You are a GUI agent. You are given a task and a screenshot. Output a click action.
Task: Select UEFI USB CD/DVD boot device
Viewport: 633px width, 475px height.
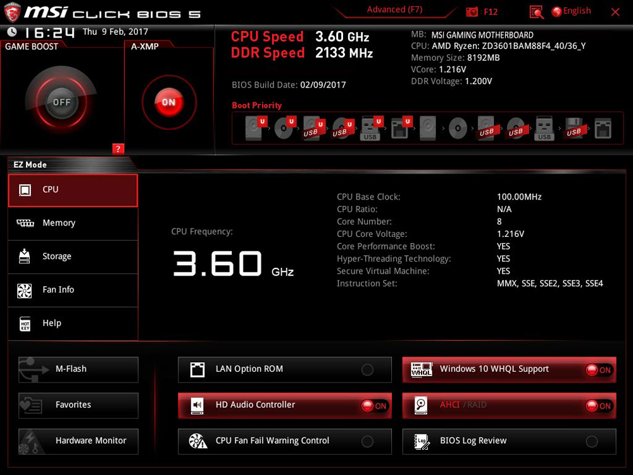(342, 128)
